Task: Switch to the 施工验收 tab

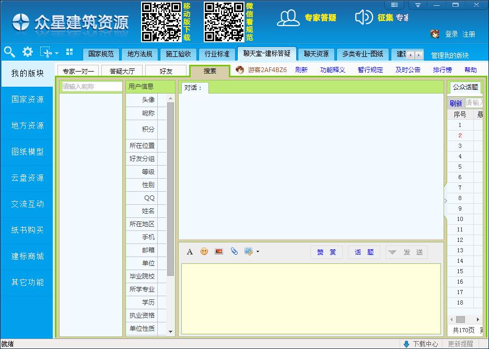Action: (178, 54)
